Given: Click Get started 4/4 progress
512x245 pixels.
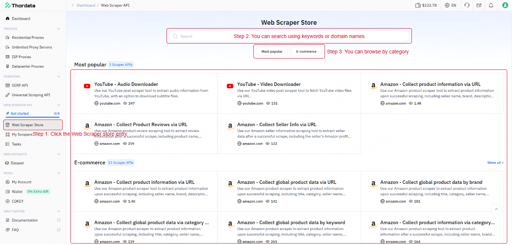Looking at the screenshot, I should pos(33,113).
